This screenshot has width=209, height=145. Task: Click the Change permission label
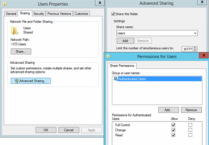121,130
